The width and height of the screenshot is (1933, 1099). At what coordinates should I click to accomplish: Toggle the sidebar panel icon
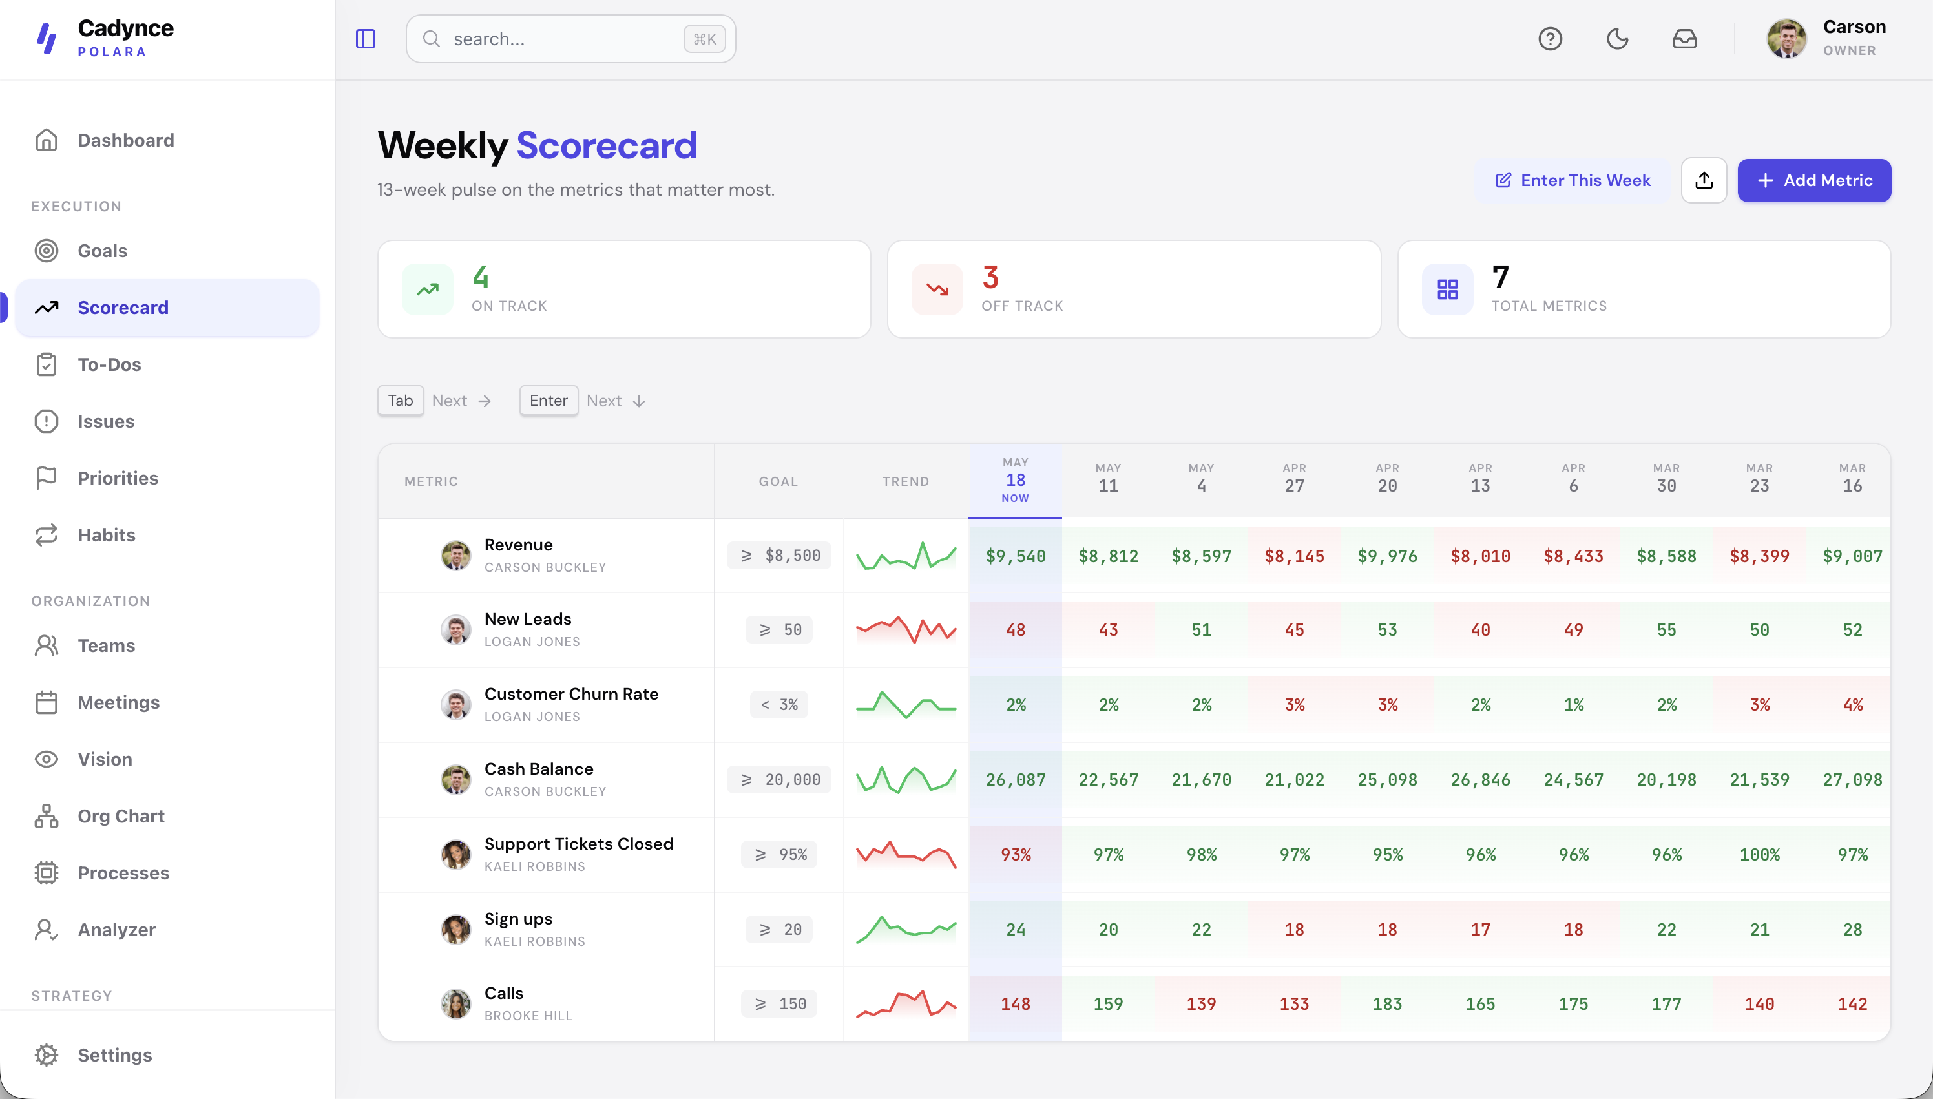[x=365, y=39]
